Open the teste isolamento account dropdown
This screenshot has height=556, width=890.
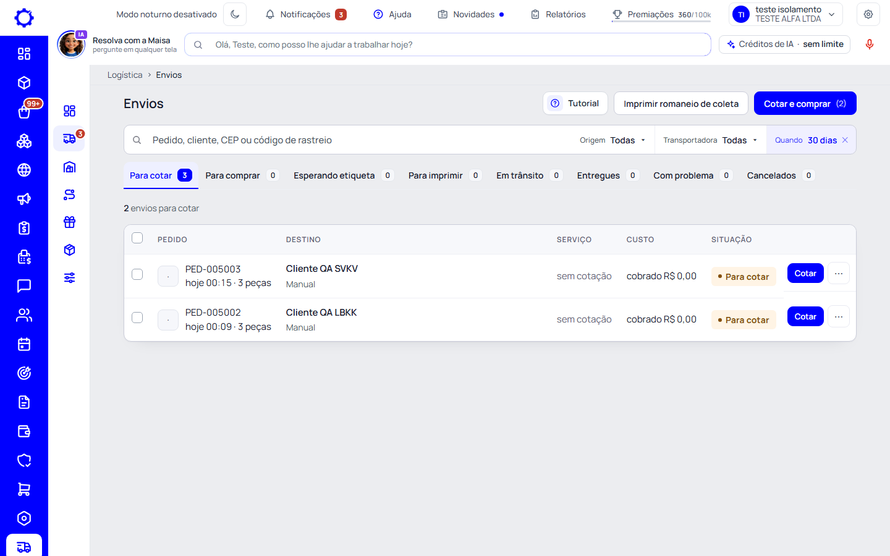[x=786, y=14]
